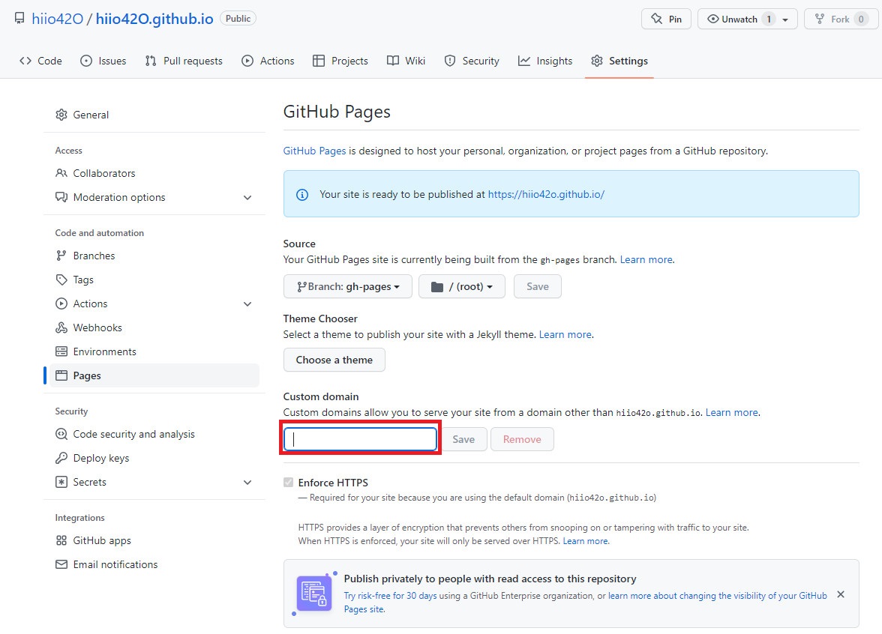Viewport: 882px width, 634px height.
Task: Click the GitHub apps grid icon
Action: (61, 541)
